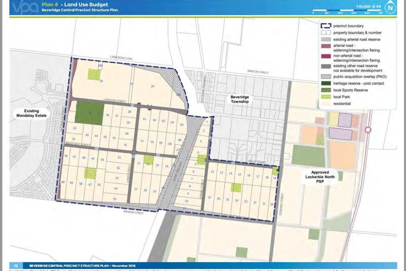The width and height of the screenshot is (406, 271).
Task: Click property number 66
Action: coord(180,140)
